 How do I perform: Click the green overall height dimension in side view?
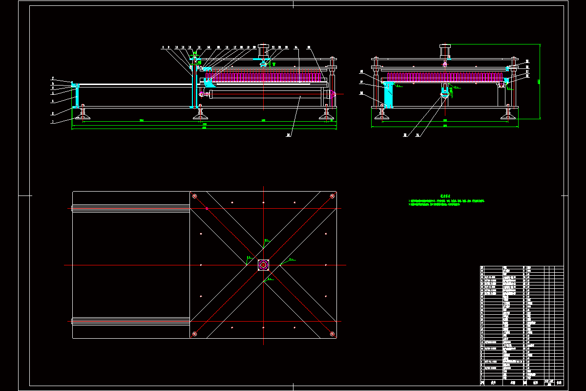(540, 81)
